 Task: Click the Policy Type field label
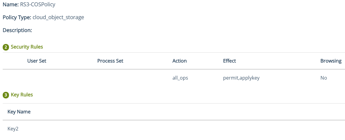(17, 17)
